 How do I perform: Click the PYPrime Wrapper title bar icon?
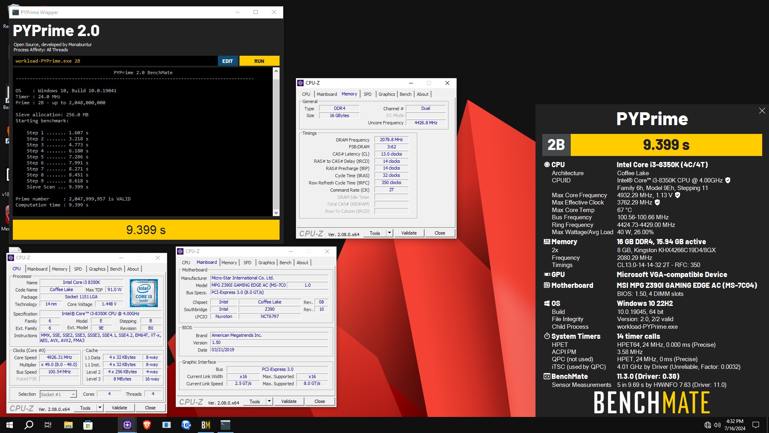coord(16,12)
